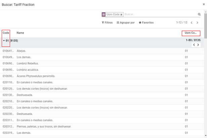Collapse the 01 (8135) group
207x138 pixels.
coord(10,41)
